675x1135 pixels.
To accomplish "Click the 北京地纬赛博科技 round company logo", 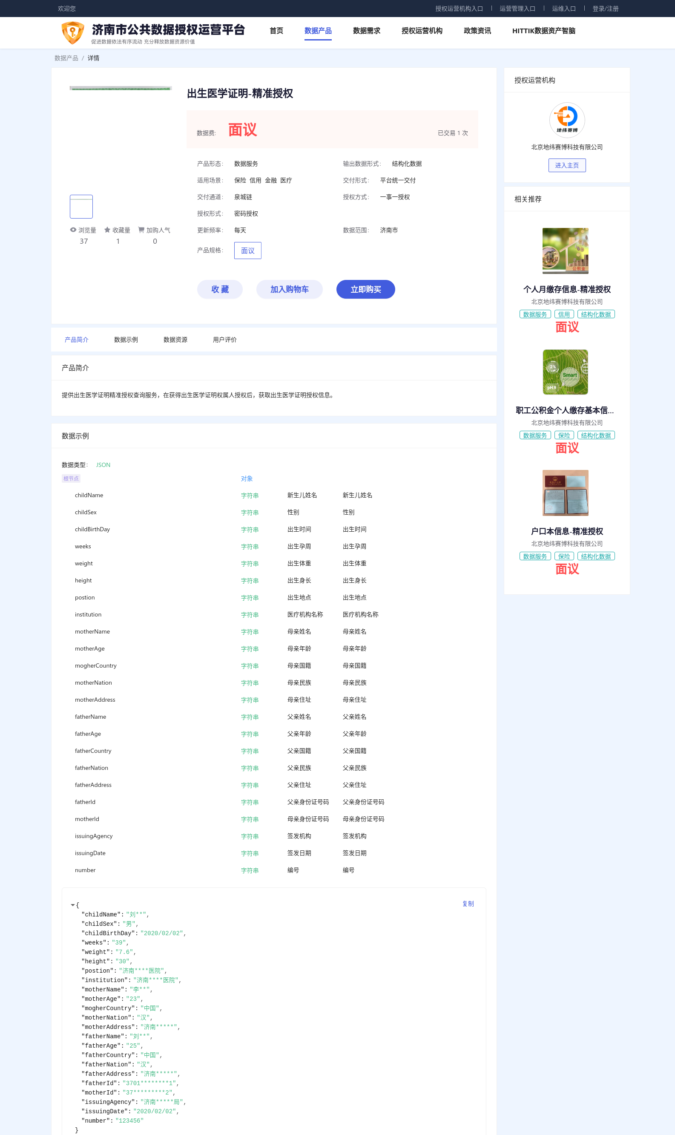I will pyautogui.click(x=567, y=120).
